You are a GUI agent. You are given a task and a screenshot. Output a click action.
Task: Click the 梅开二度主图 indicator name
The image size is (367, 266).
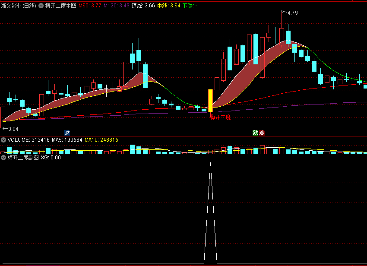tap(61, 6)
